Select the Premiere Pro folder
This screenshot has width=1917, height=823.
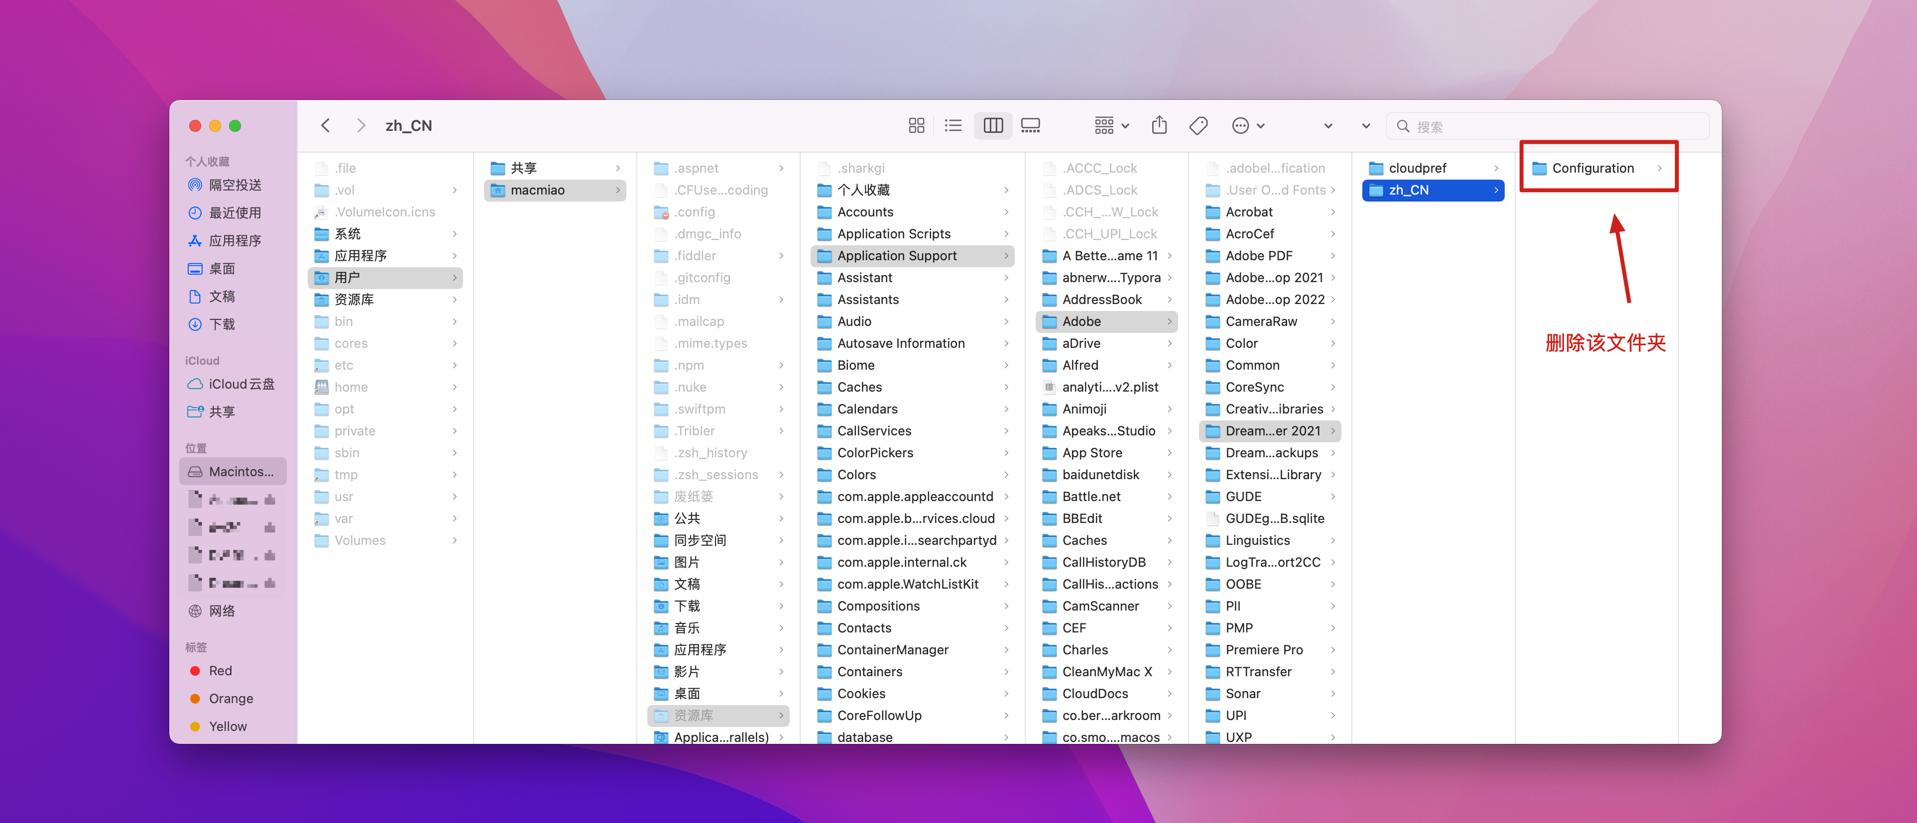tap(1264, 650)
